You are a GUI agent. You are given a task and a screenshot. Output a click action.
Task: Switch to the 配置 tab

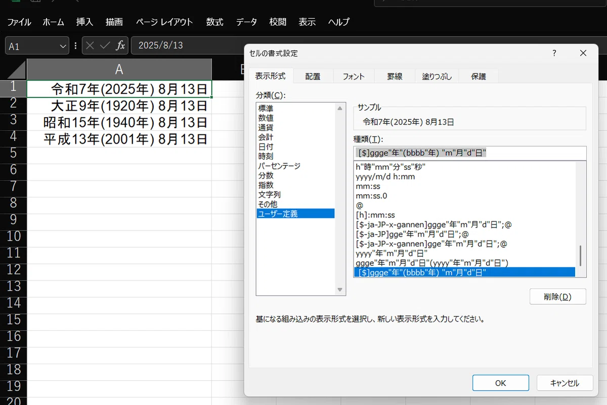313,76
